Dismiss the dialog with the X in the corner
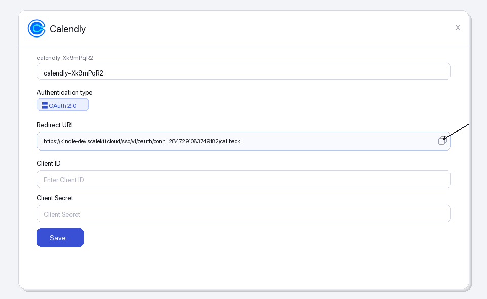Viewport: 487px width, 299px height. (458, 28)
